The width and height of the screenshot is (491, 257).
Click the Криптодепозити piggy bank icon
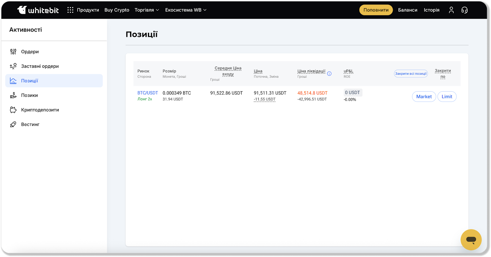point(13,110)
